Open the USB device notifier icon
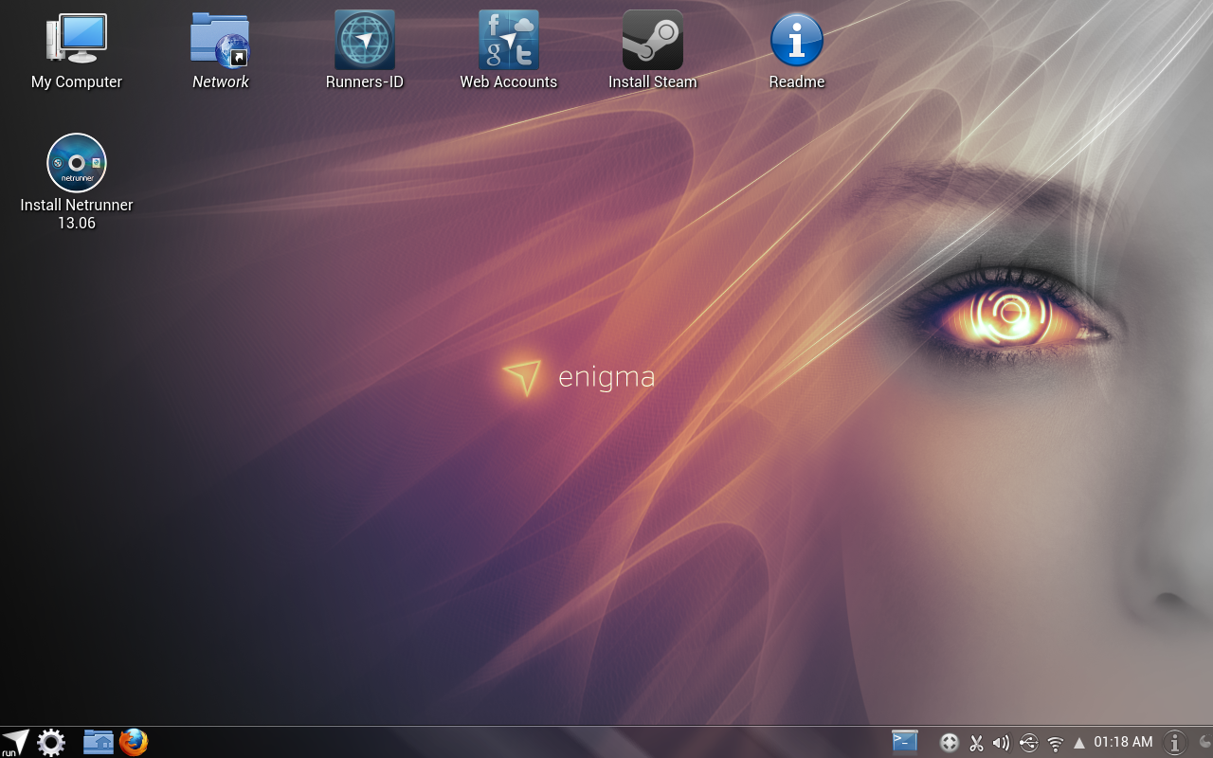The width and height of the screenshot is (1213, 758). click(1028, 743)
